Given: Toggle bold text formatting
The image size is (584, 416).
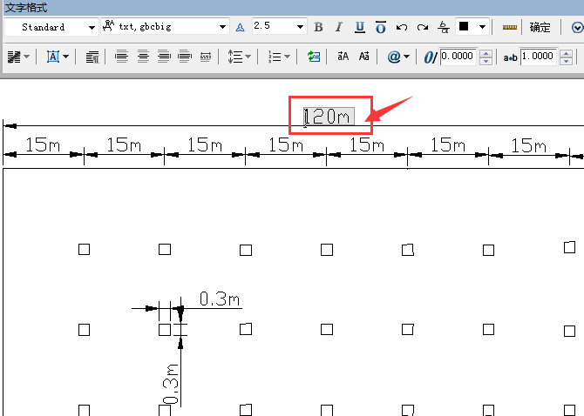Looking at the screenshot, I should [x=318, y=27].
